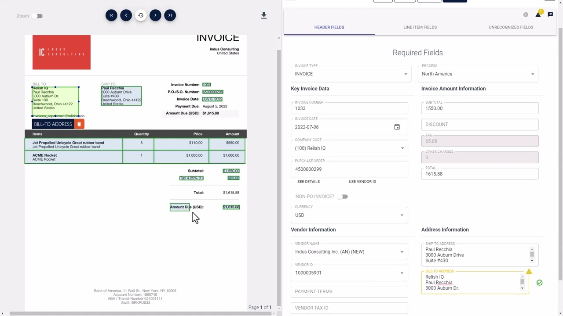Click the Vendor Tax ID field
Screen dimensions: 563x316
click(349, 308)
